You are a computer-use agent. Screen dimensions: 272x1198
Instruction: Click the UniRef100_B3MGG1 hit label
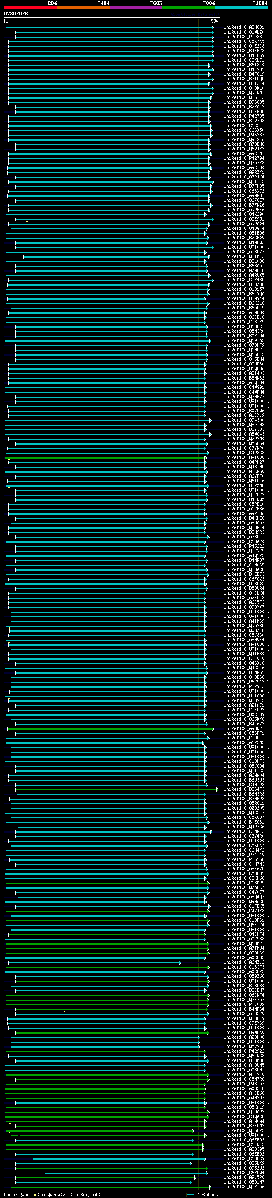coord(244,672)
